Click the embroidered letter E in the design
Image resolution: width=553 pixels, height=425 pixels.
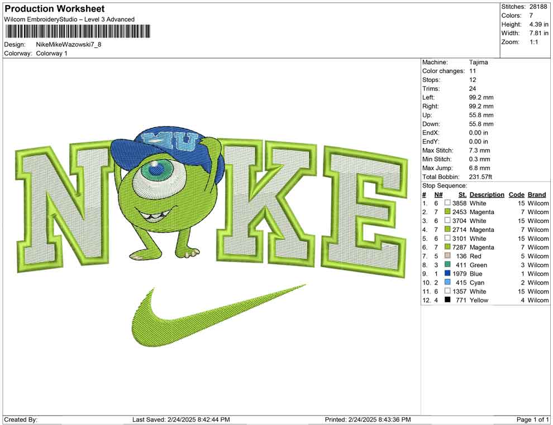pos(365,211)
